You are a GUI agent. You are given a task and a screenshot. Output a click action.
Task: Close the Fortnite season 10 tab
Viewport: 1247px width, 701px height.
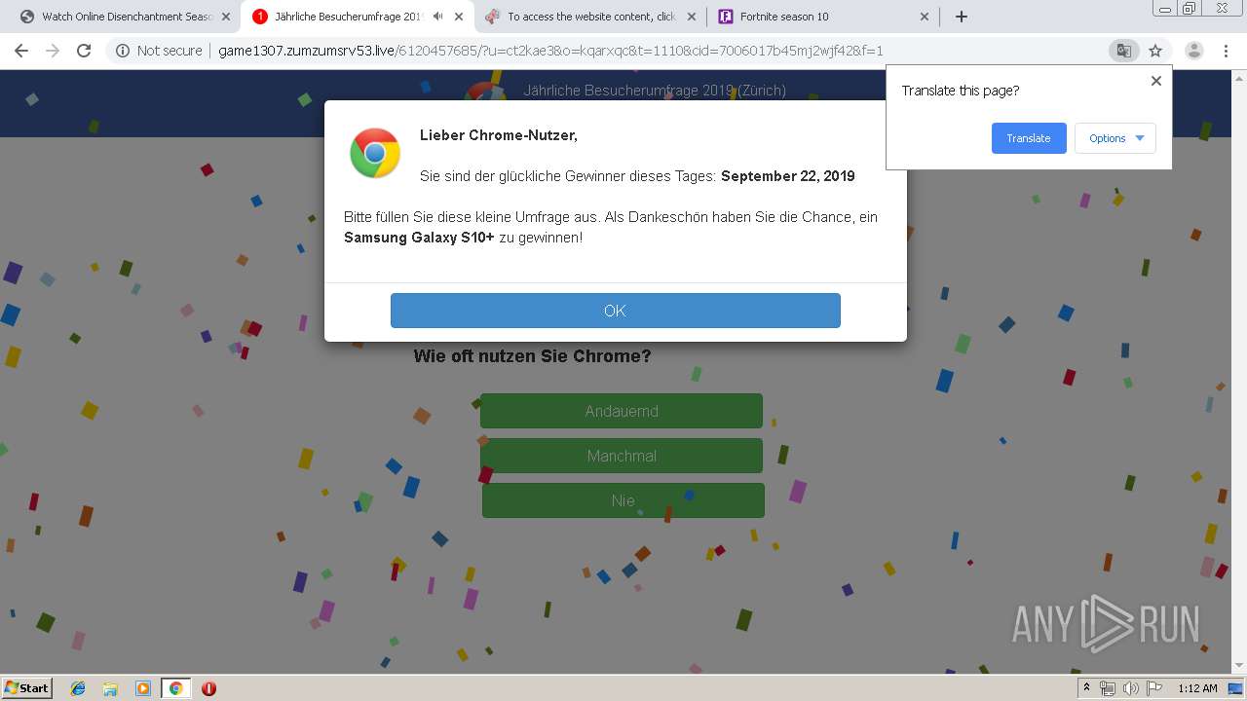[x=925, y=17]
